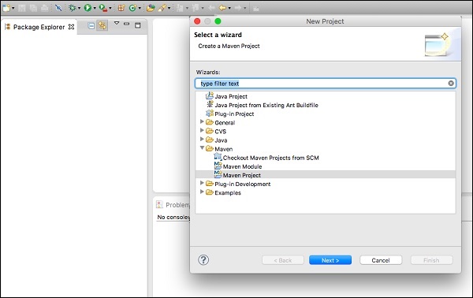473x298 pixels.
Task: Expand the CVS wizard folder
Action: (202, 130)
